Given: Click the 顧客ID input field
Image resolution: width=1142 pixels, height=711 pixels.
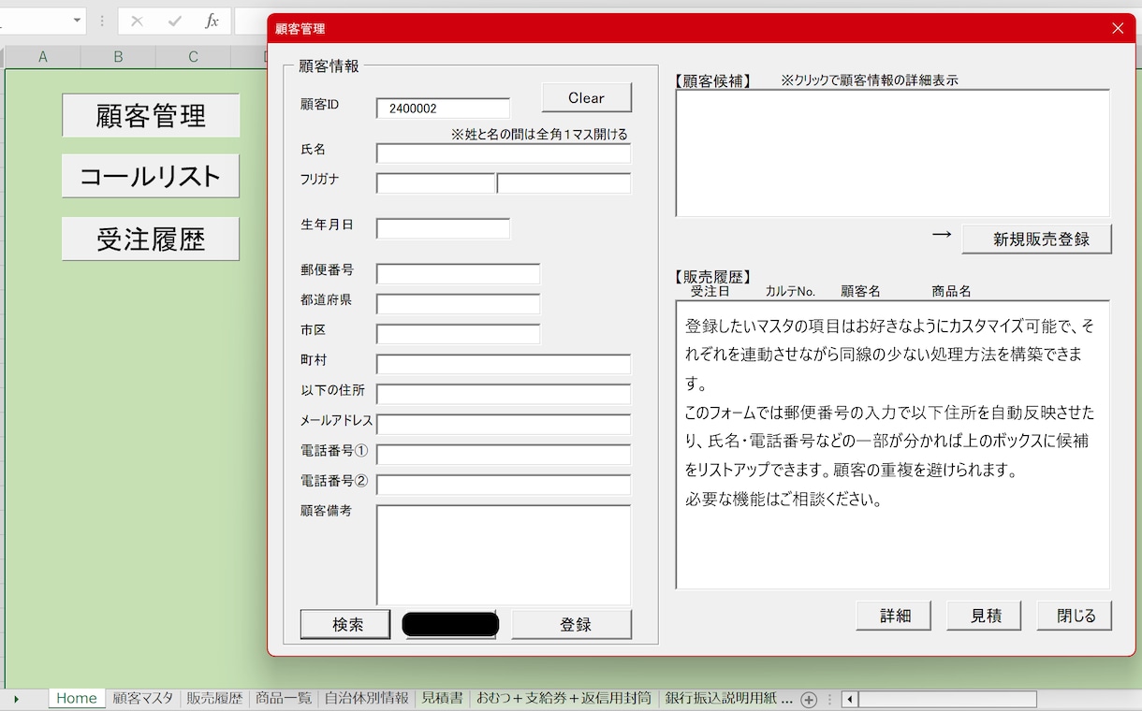Looking at the screenshot, I should click(444, 109).
